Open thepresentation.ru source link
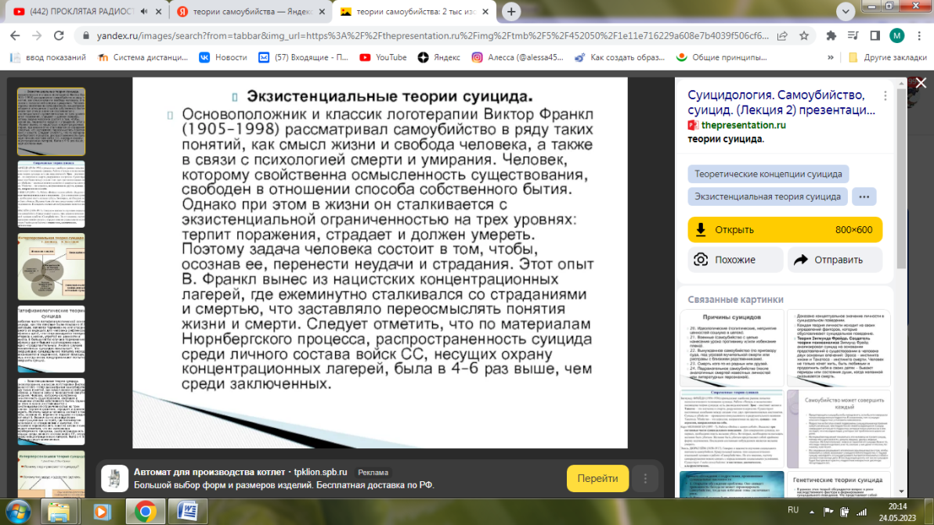 tap(744, 125)
